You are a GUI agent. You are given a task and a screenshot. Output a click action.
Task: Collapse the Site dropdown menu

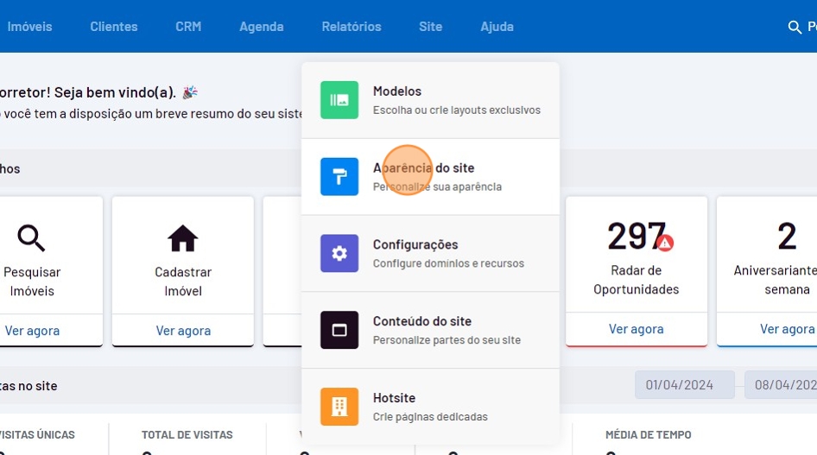[431, 27]
